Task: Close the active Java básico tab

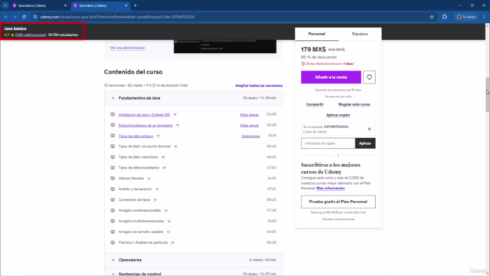Action: pyautogui.click(x=126, y=5)
